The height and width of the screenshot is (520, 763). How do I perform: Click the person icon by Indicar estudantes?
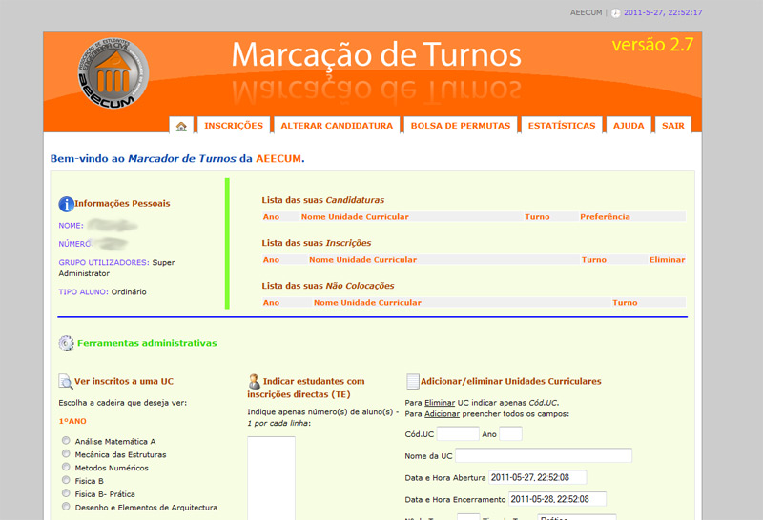254,381
